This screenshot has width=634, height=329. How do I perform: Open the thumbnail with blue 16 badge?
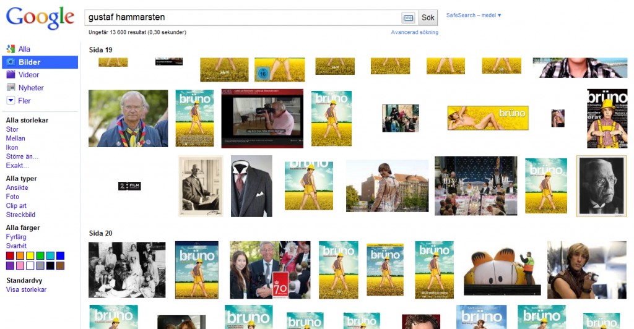click(x=279, y=69)
